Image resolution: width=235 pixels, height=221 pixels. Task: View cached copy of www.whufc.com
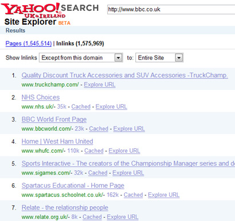94,151
